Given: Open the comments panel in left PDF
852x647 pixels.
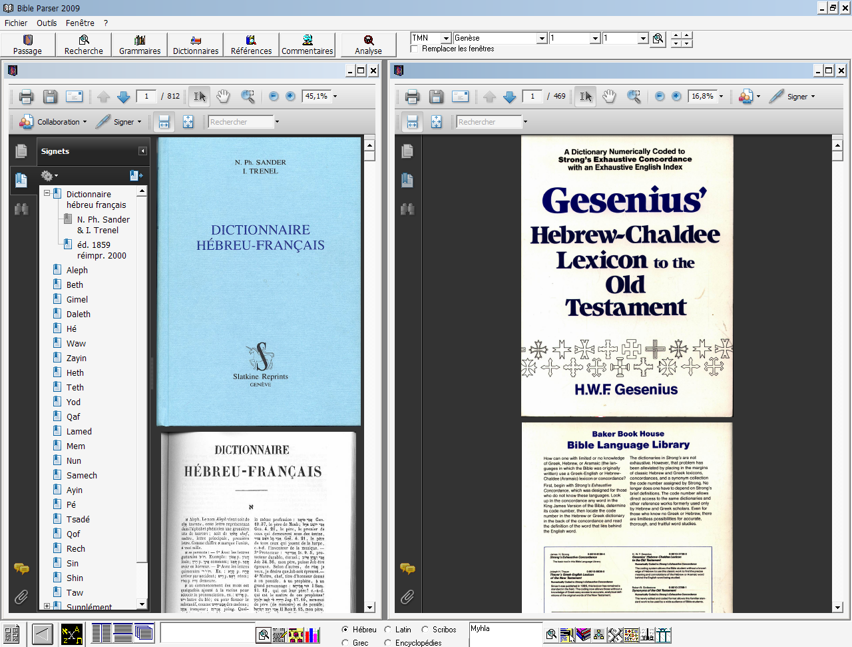Looking at the screenshot, I should [21, 568].
